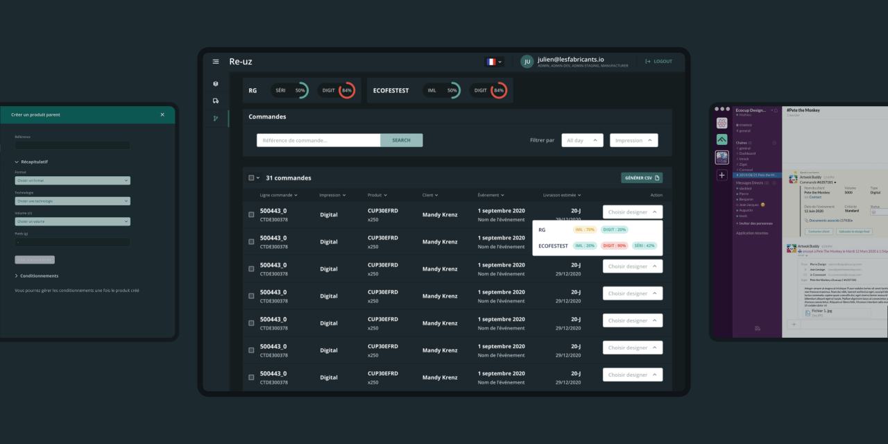Click Inviter des personnes in Slack sidebar
This screenshot has width=888, height=444.
click(755, 223)
